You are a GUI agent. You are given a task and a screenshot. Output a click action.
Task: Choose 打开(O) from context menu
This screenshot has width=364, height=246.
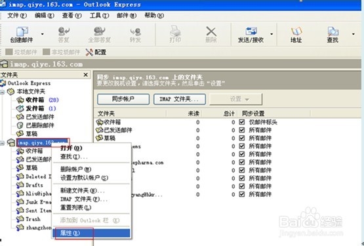(91, 148)
